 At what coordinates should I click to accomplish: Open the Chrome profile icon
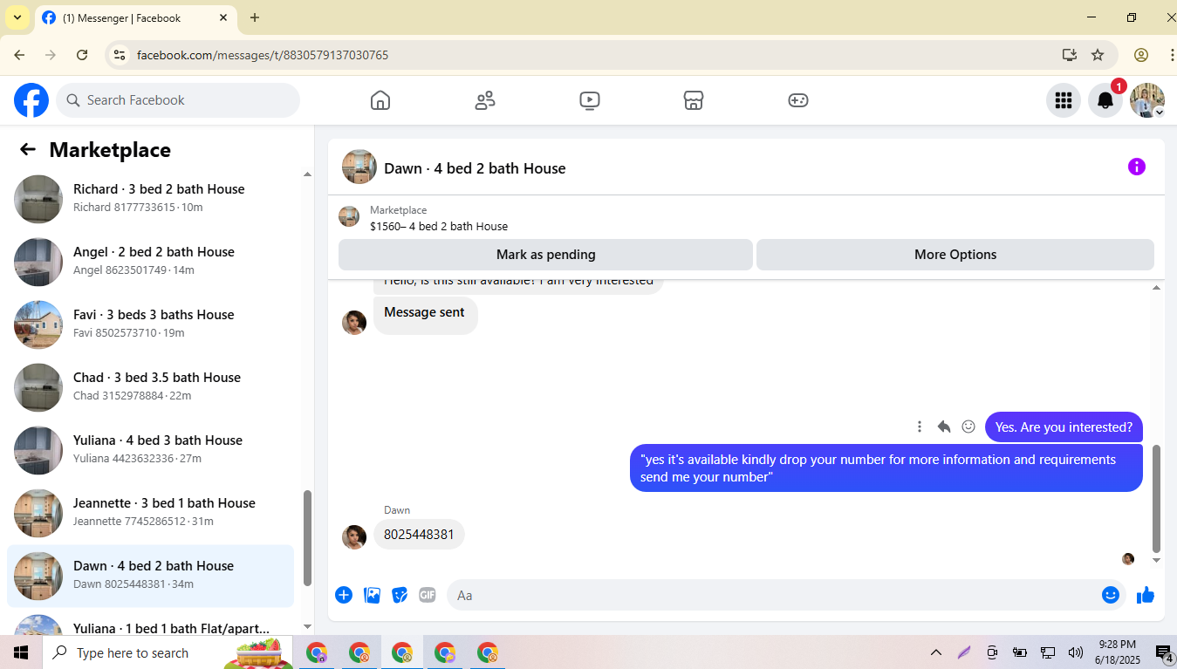coord(1141,55)
